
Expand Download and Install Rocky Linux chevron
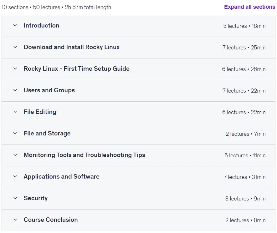point(15,47)
